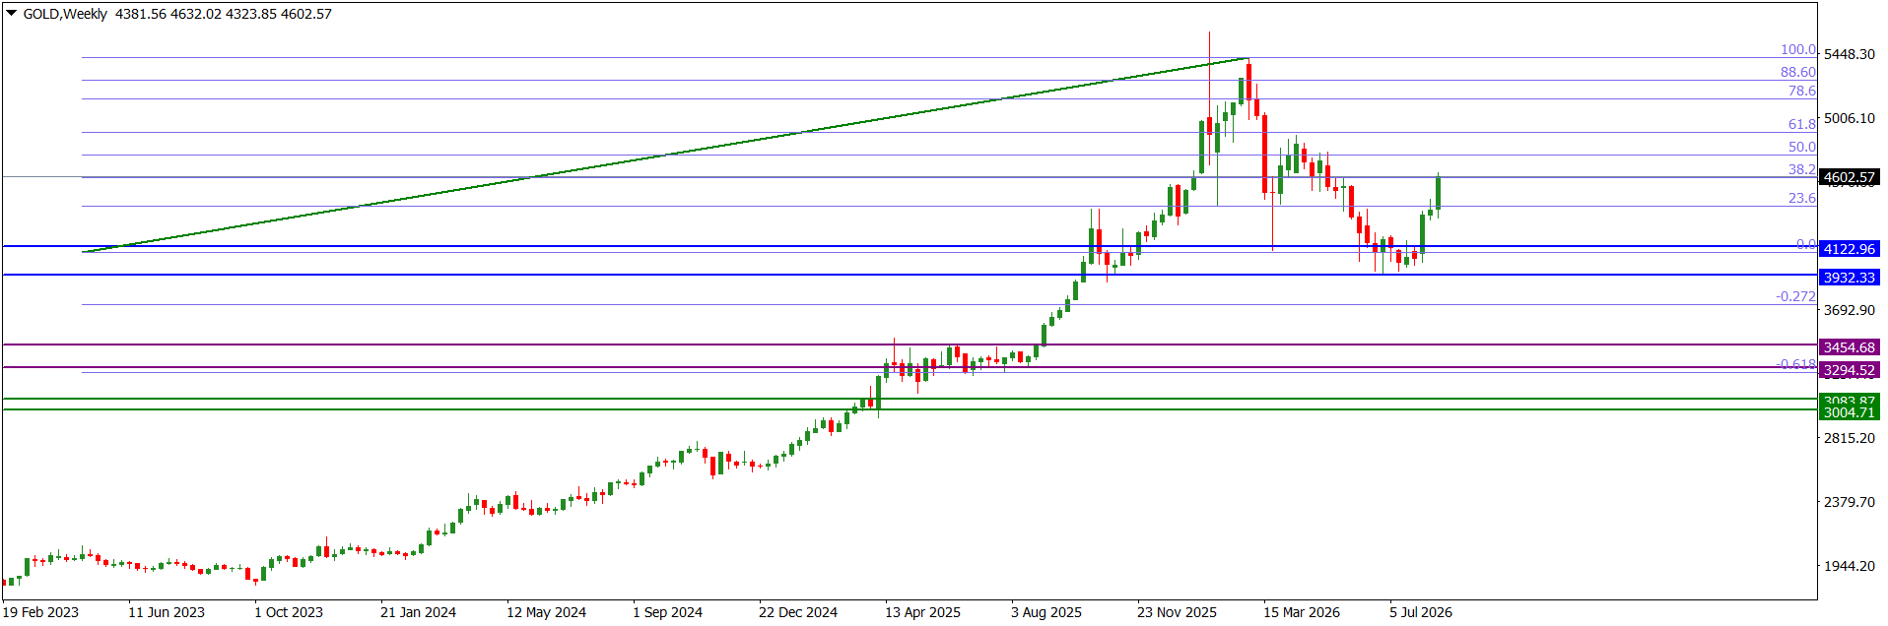Click the 2379.70 price axis value

1849,502
